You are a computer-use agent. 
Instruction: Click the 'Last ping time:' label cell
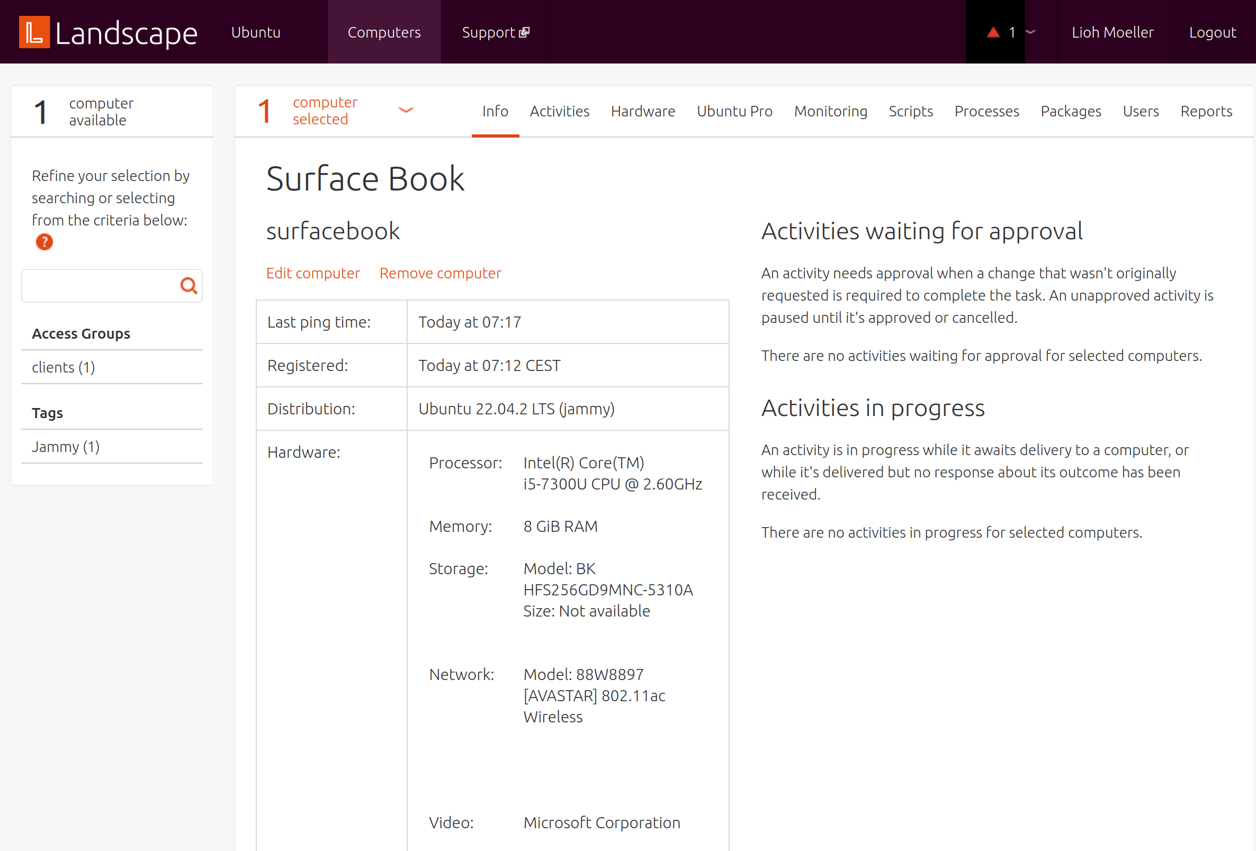point(331,322)
